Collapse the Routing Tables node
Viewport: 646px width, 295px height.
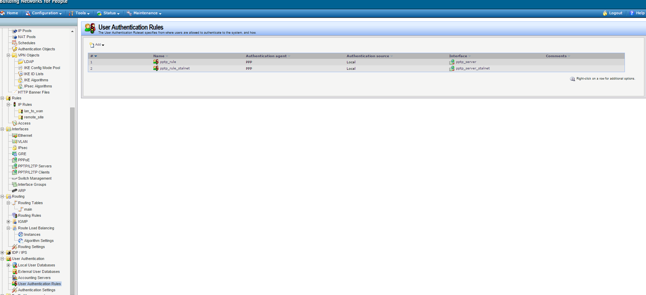9,203
